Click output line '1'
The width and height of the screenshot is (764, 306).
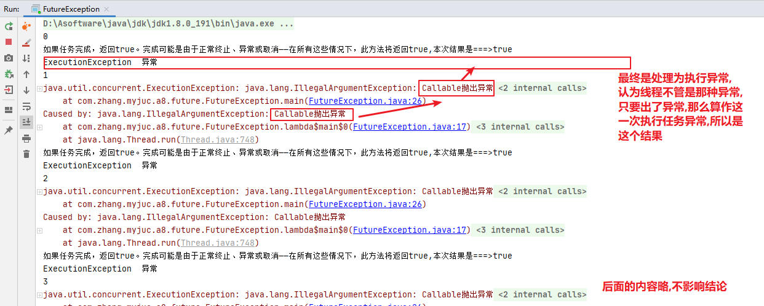46,75
